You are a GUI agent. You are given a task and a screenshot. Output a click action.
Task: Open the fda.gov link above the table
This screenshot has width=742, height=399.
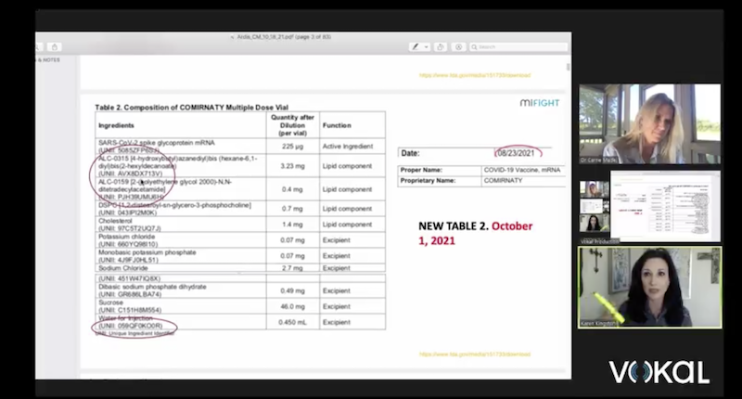[475, 75]
